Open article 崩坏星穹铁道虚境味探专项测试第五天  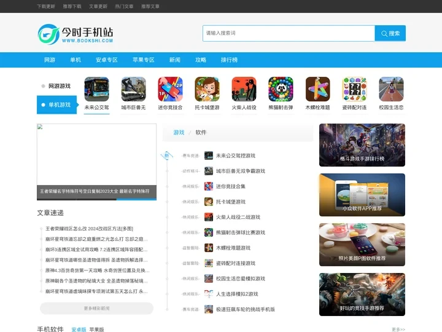click(96, 291)
